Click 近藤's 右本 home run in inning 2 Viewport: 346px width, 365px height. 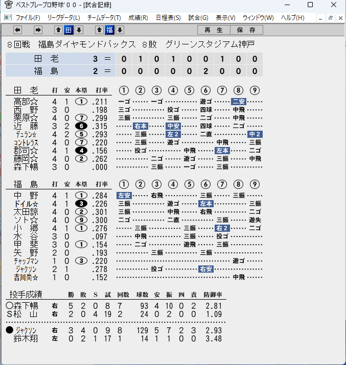click(141, 126)
